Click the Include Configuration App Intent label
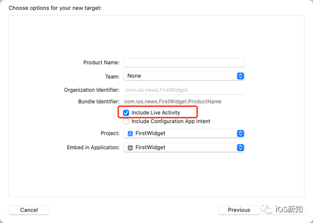Viewport: 313px width, 223px height. click(171, 121)
